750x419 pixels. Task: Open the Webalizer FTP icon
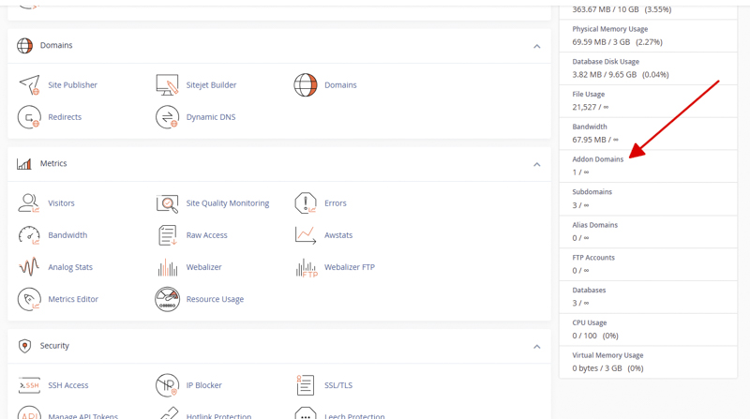tap(307, 267)
